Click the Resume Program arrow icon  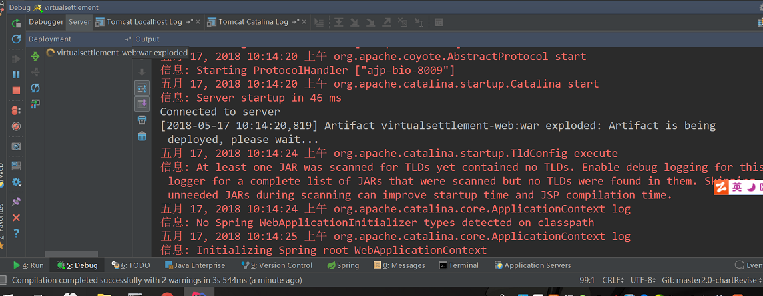tap(16, 59)
